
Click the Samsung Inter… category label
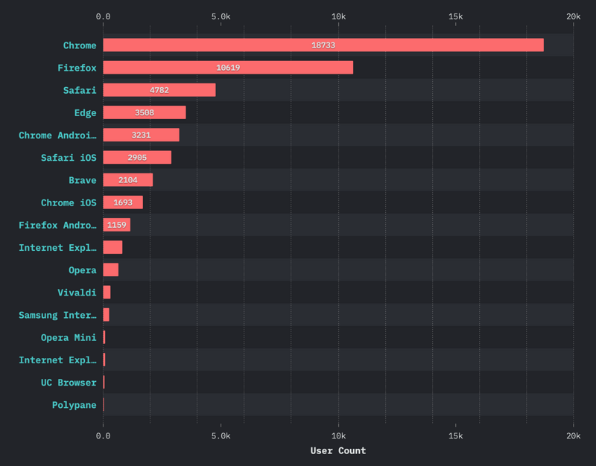pyautogui.click(x=57, y=315)
